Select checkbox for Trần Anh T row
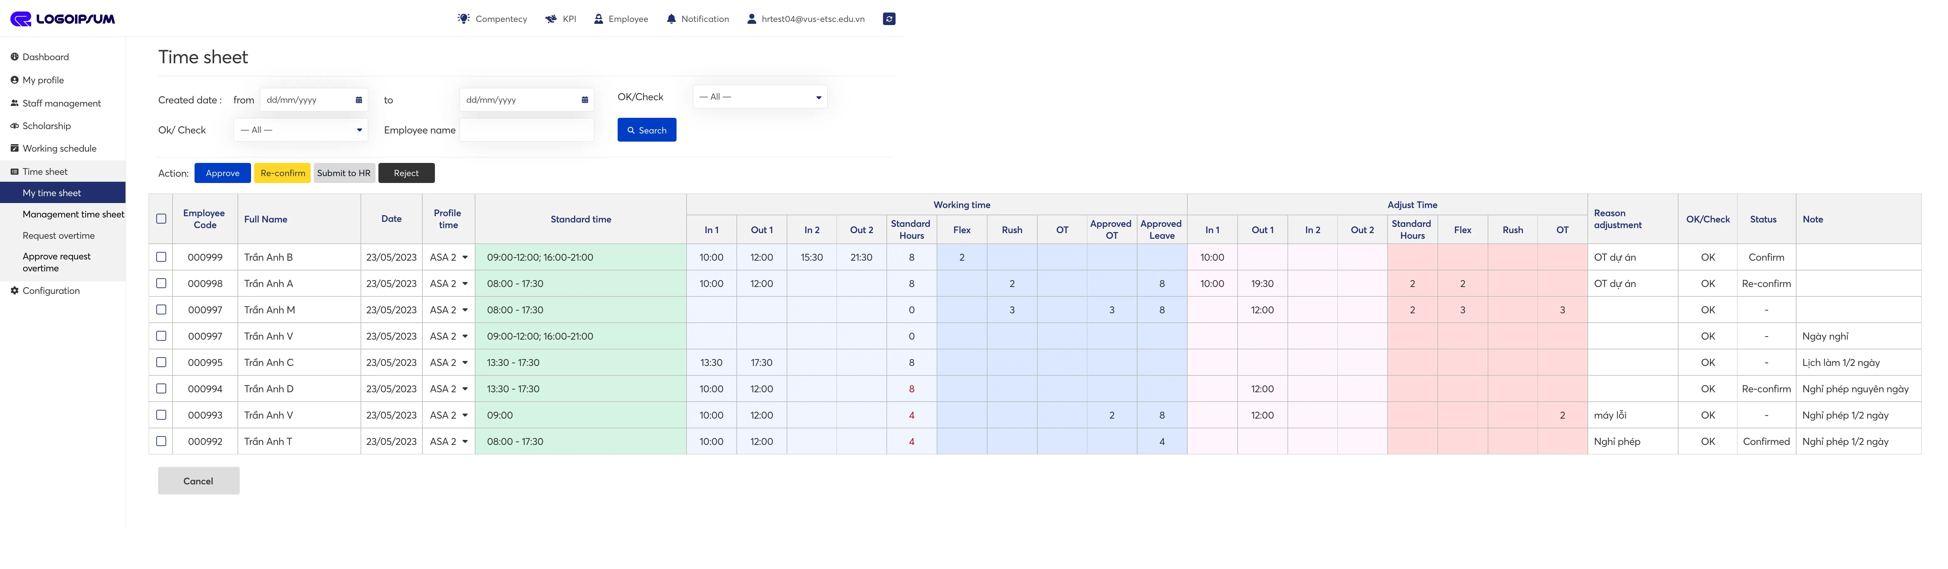 pos(161,441)
